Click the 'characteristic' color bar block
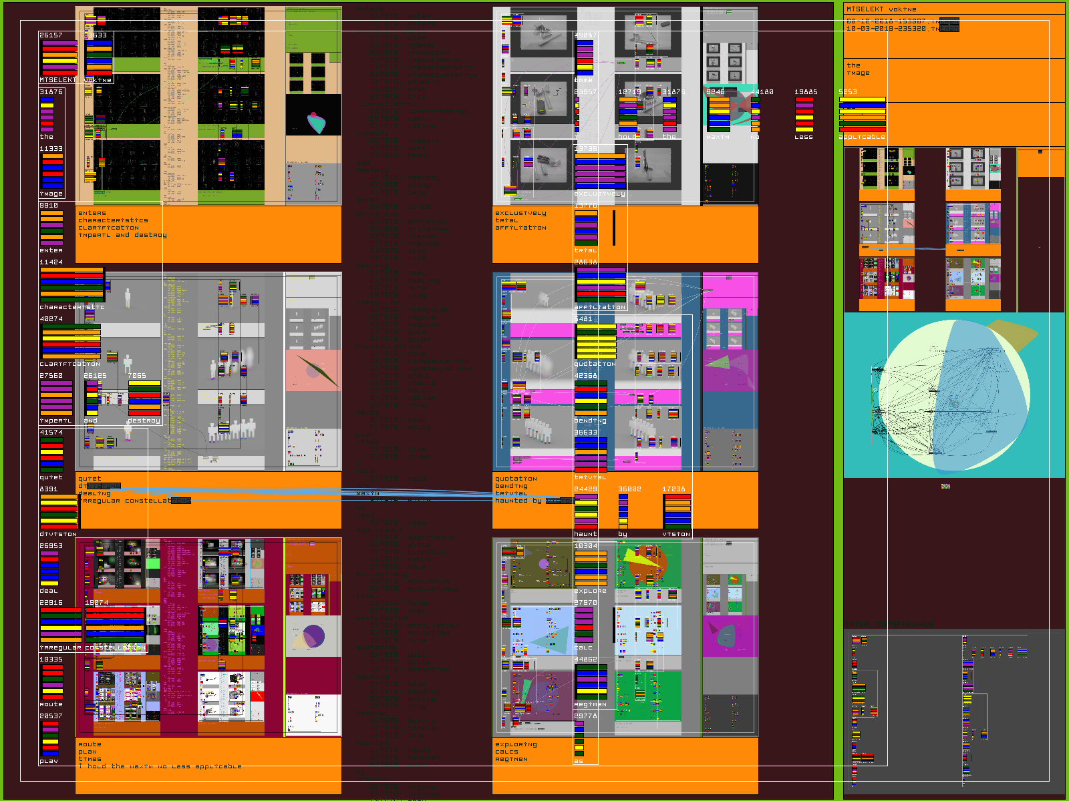 click(x=71, y=284)
